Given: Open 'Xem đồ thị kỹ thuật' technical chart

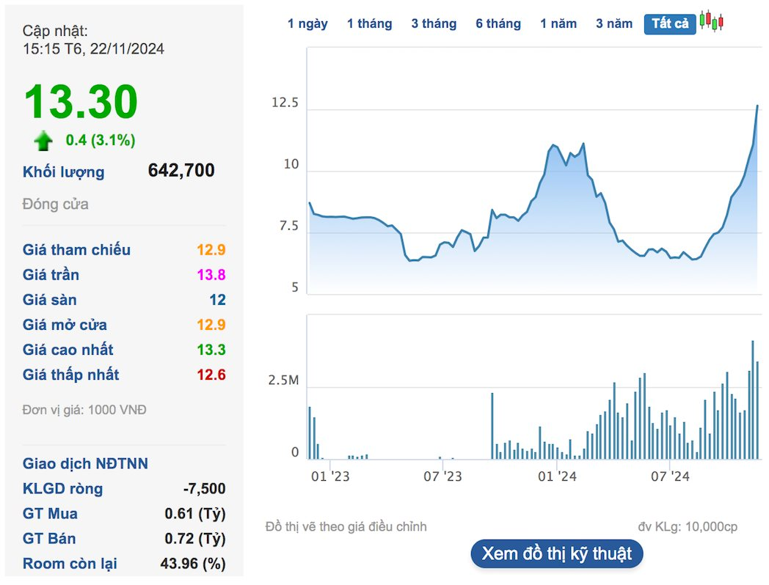Looking at the screenshot, I should (557, 554).
